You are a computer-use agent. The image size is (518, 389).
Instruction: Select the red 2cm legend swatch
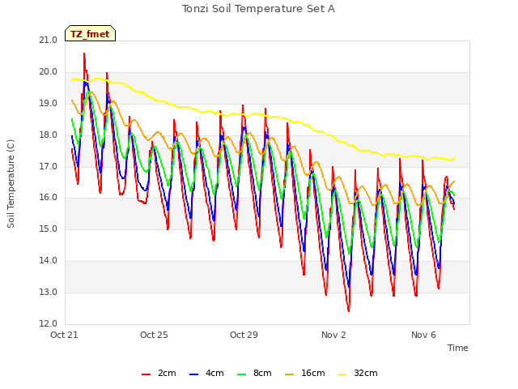[x=146, y=374]
